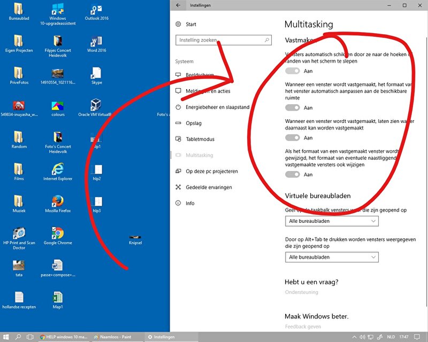
Task: Select Tabletmodus in settings sidebar
Action: [200, 139]
